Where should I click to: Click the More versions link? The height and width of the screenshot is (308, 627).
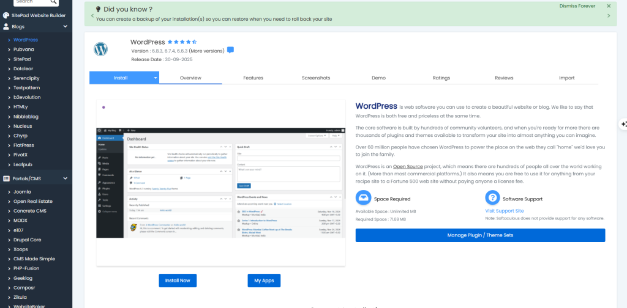(x=206, y=51)
